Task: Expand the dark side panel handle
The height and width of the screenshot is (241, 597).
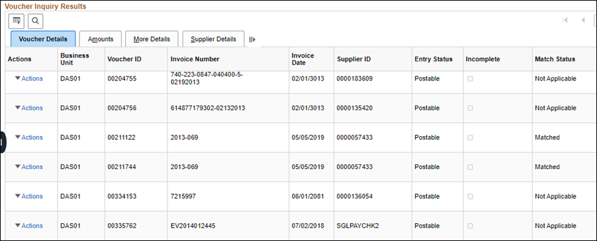Action: (x=3, y=143)
